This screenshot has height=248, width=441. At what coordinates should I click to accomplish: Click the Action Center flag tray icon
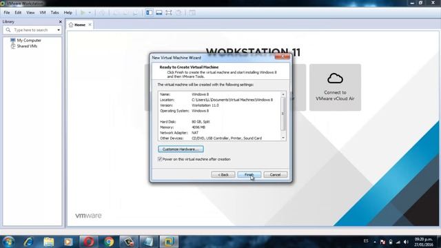coord(382,242)
